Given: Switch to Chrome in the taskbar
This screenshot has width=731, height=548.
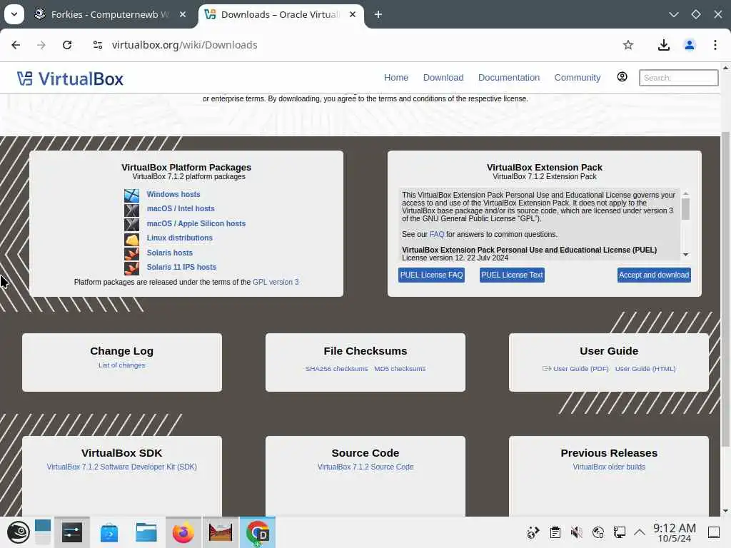Looking at the screenshot, I should tap(258, 532).
